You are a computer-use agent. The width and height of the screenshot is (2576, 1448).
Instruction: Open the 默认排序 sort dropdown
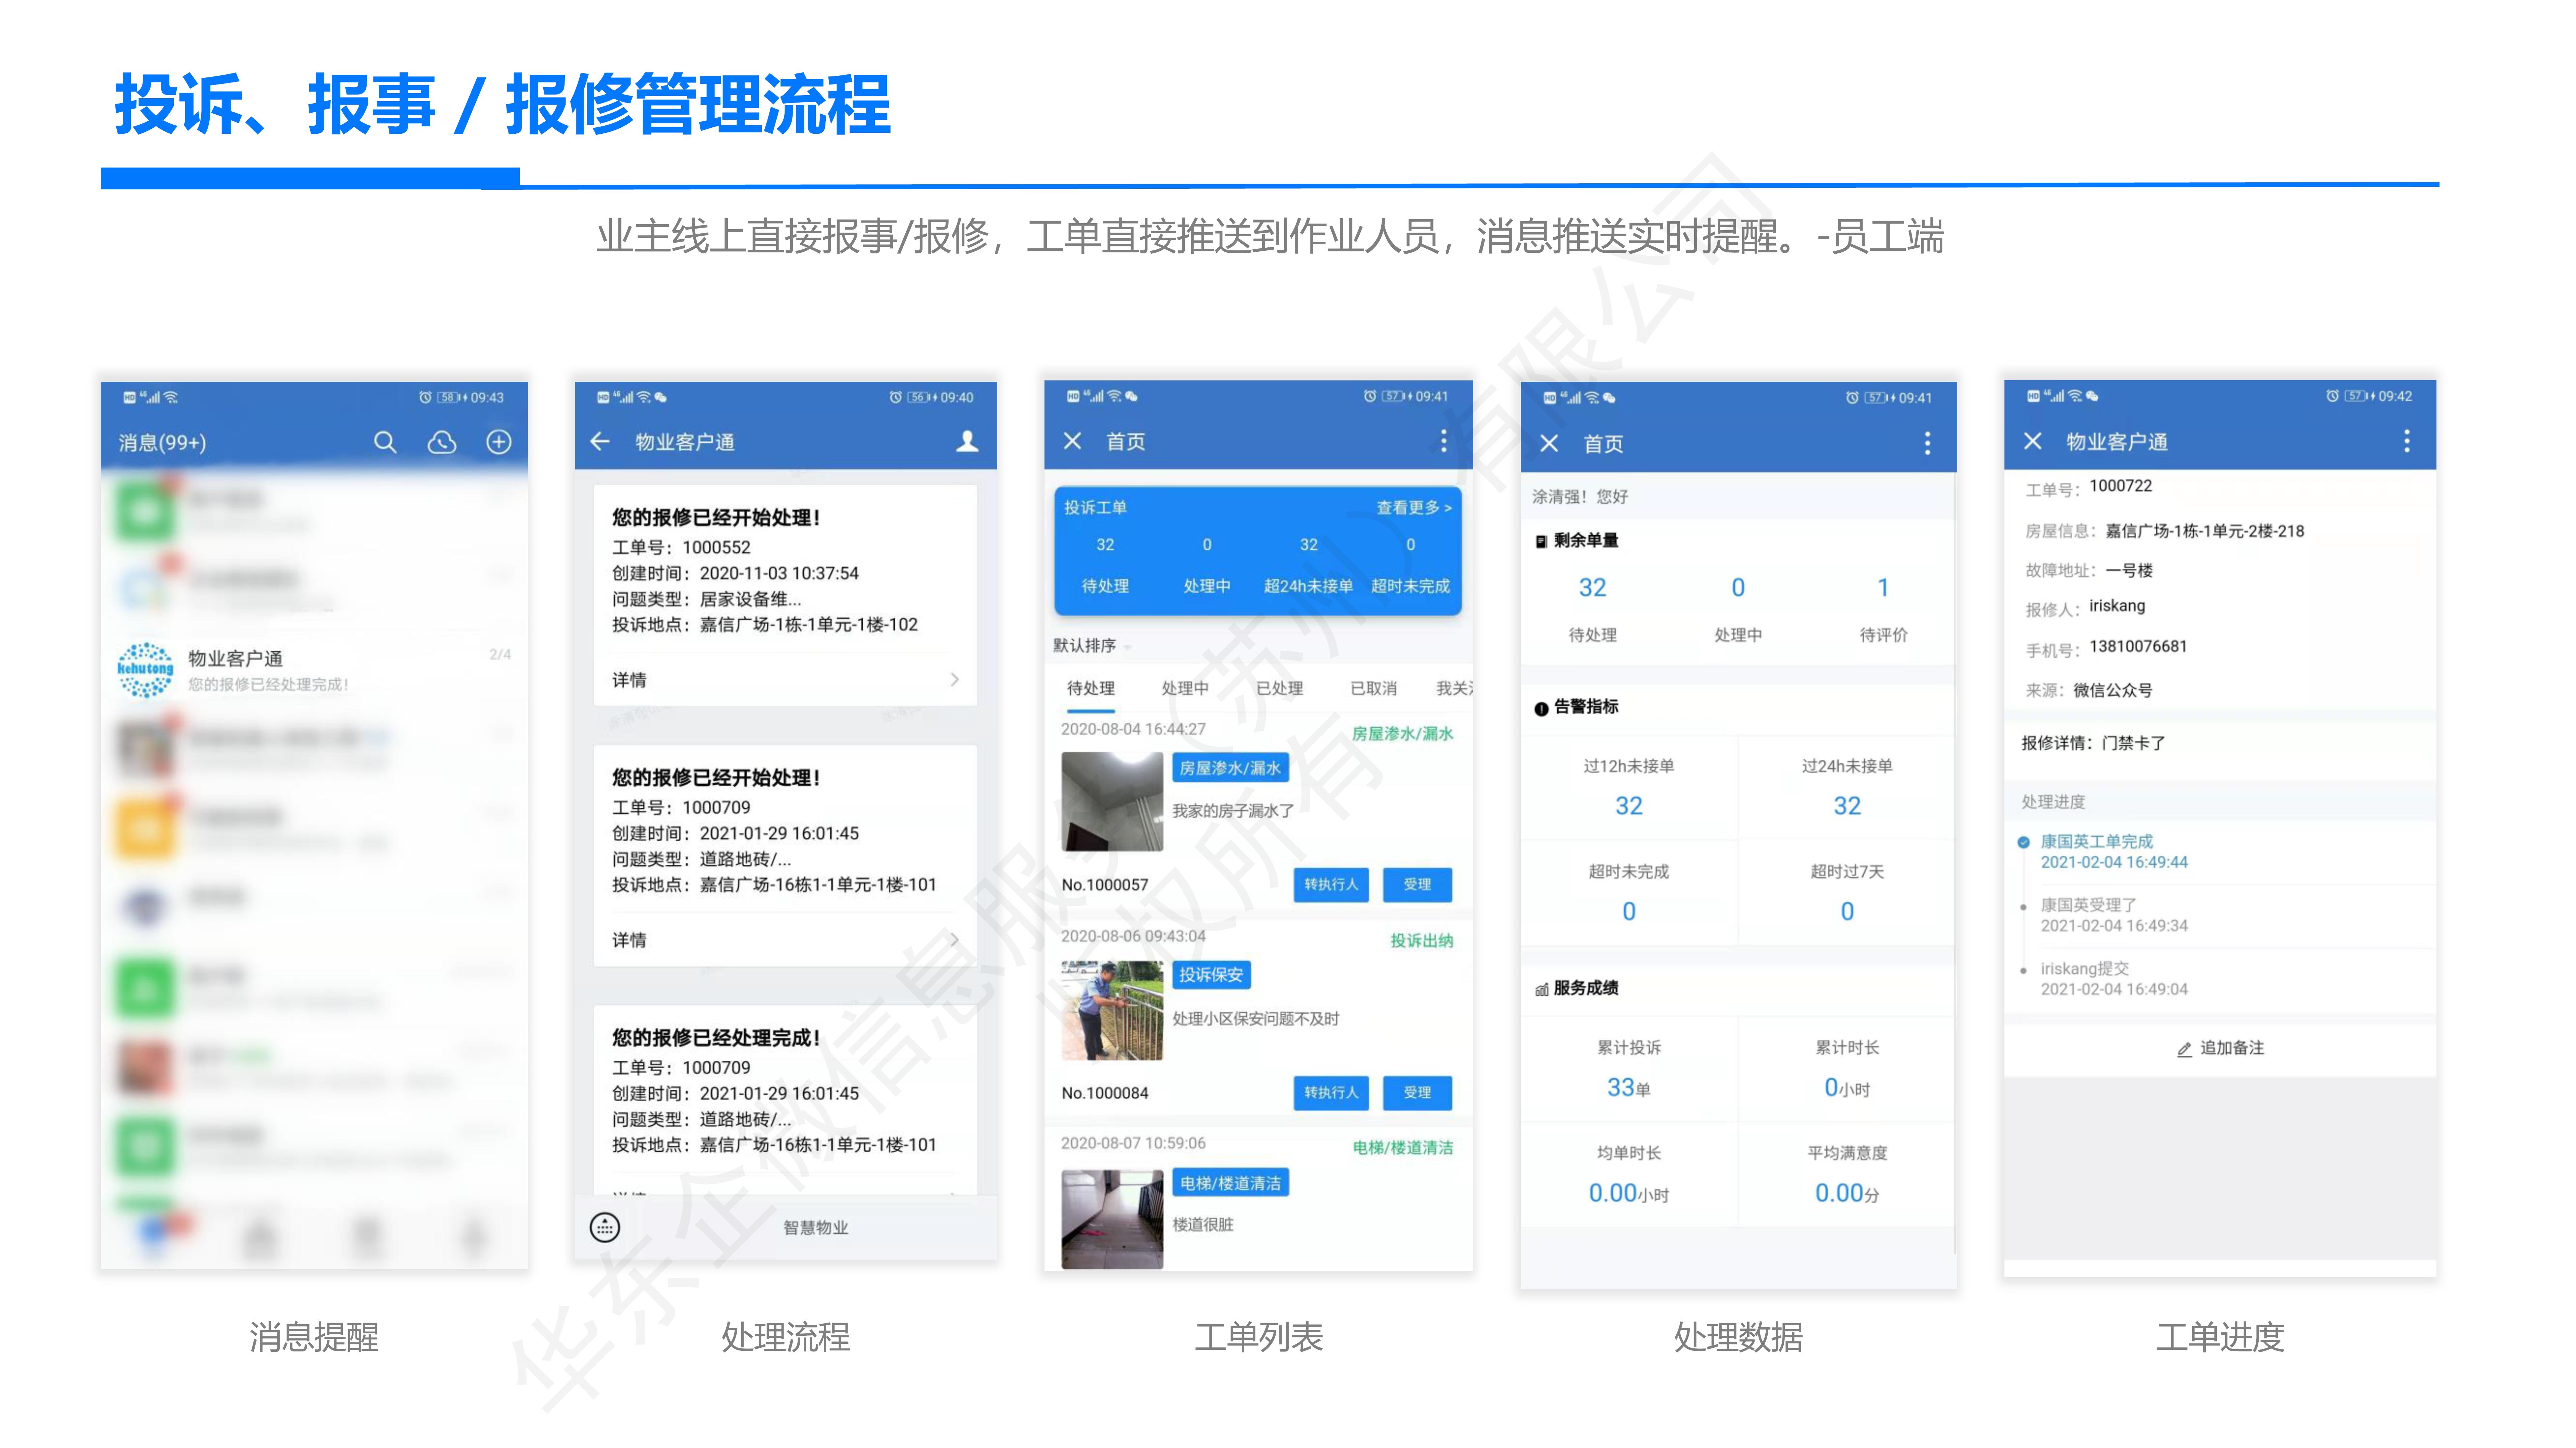coord(1092,646)
